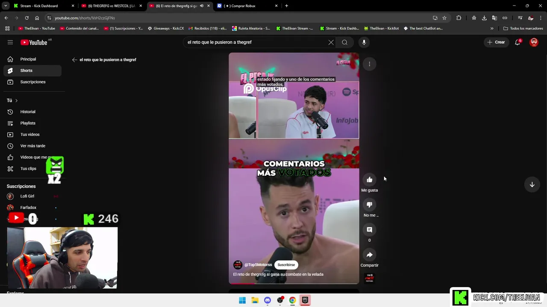Go to the YouTube logo home link
Image resolution: width=547 pixels, height=307 pixels.
point(34,42)
